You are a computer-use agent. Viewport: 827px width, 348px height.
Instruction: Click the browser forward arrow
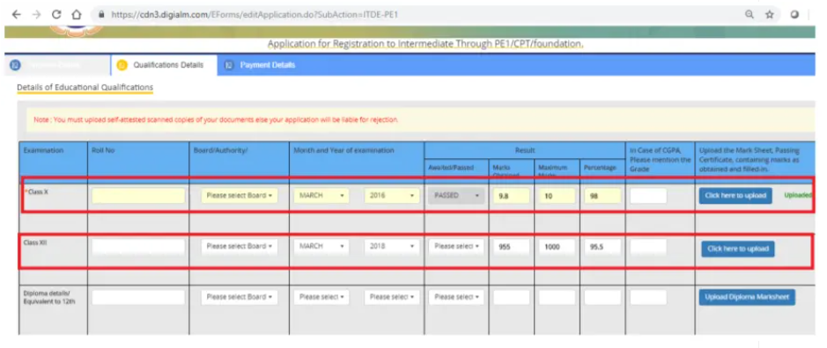tap(36, 15)
